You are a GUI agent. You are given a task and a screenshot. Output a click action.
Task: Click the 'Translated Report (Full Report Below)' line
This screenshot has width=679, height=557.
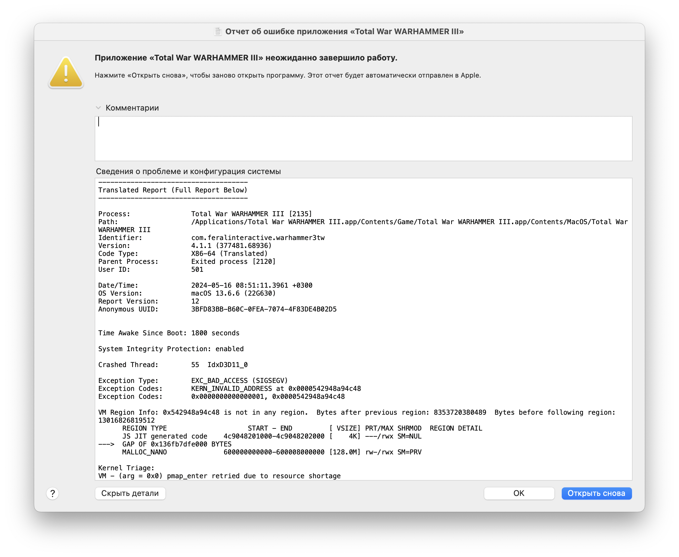(x=172, y=190)
